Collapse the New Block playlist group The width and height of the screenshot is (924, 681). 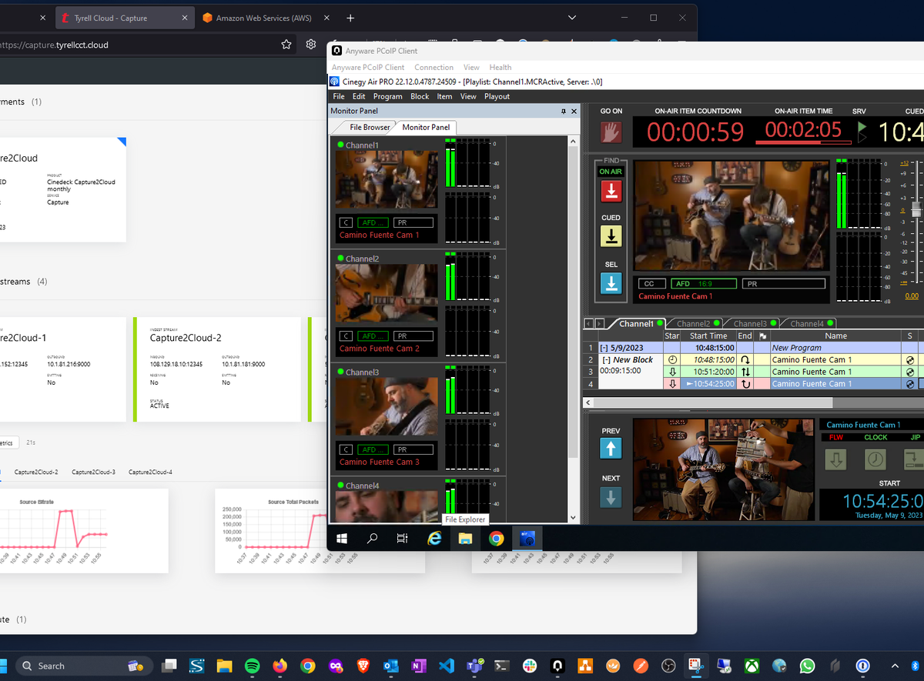(607, 360)
